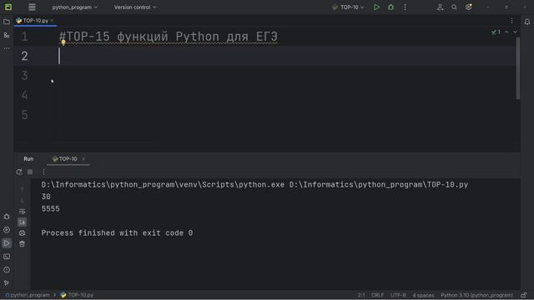Viewport: 534px width, 300px height.
Task: Stop the running process button
Action: pyautogui.click(x=30, y=172)
